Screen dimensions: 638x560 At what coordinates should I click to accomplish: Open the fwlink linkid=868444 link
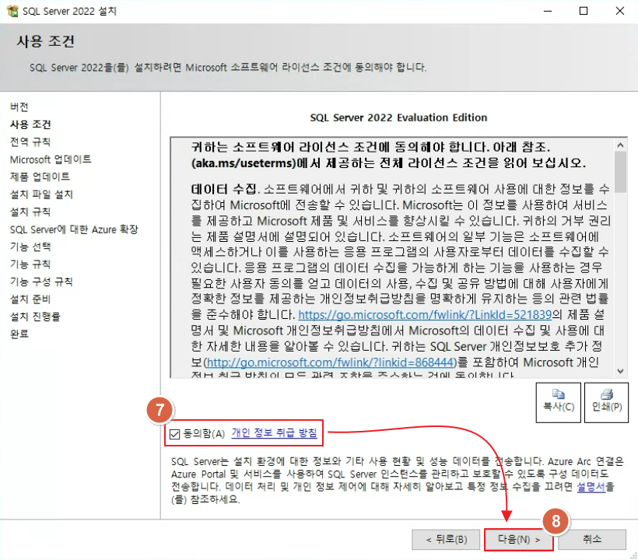(330, 362)
